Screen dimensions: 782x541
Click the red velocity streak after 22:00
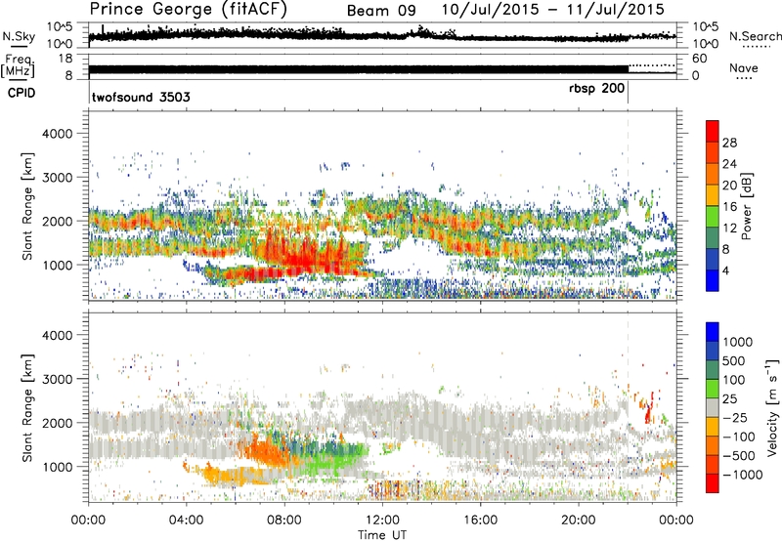(648, 407)
